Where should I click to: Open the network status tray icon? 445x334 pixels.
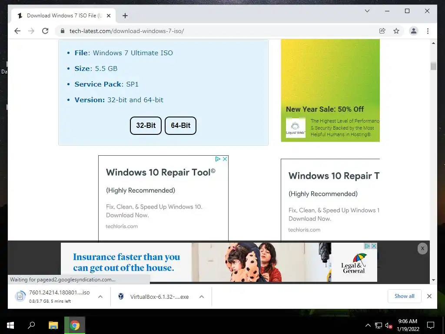pyautogui.click(x=379, y=325)
